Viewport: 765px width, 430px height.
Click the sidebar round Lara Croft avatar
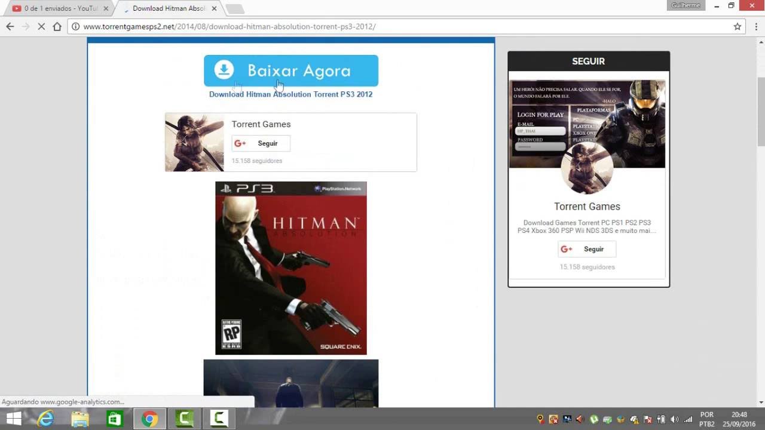tap(587, 168)
